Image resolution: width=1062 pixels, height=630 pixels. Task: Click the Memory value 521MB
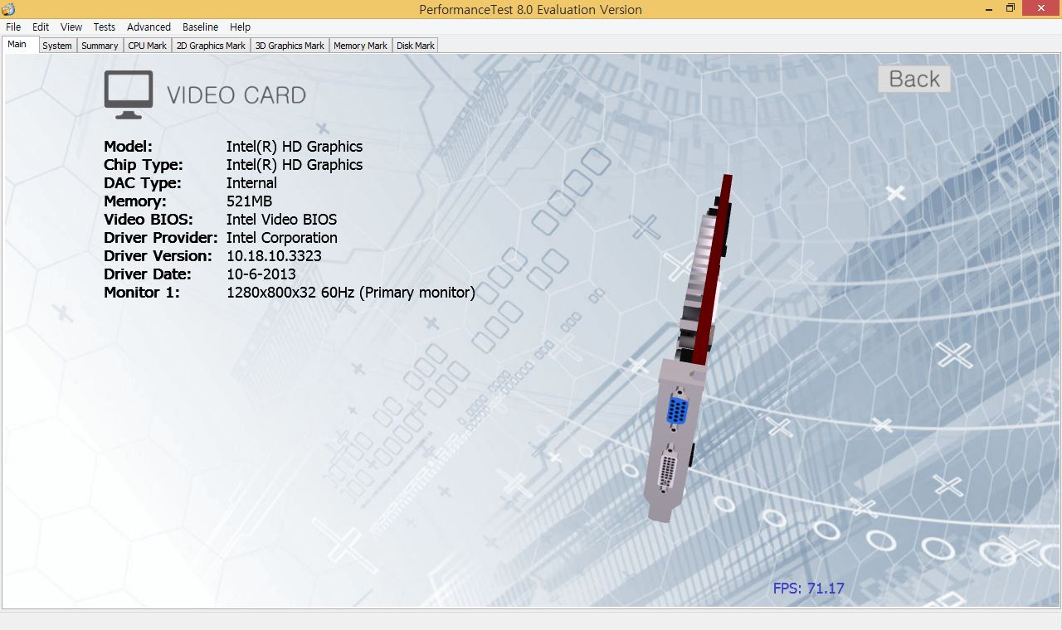coord(249,201)
